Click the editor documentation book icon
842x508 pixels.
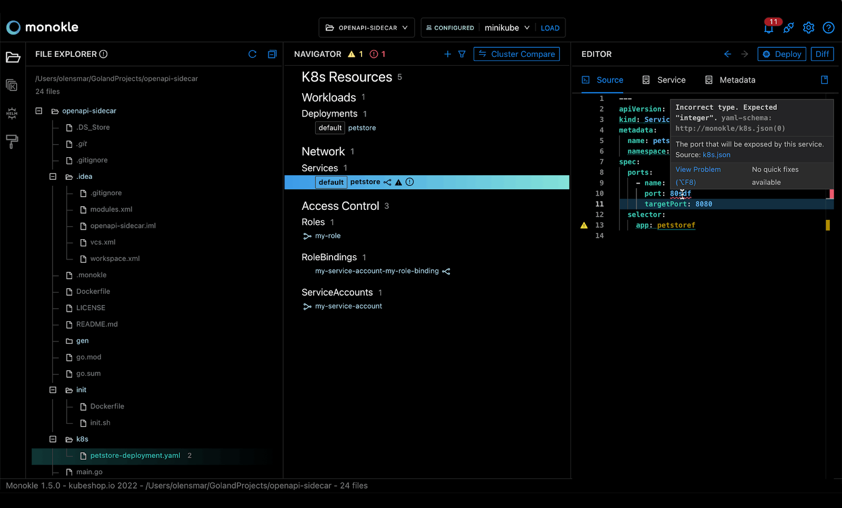pyautogui.click(x=825, y=80)
